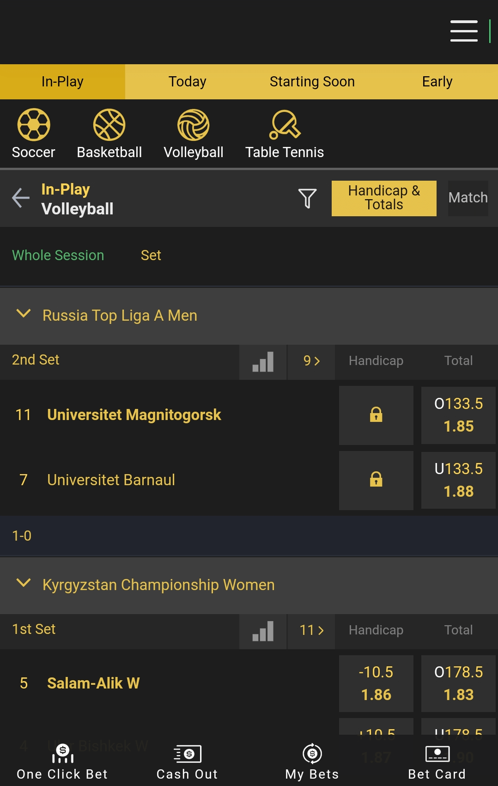
Task: Bet on Salam-Alik W handicap -10.5
Action: tap(376, 683)
